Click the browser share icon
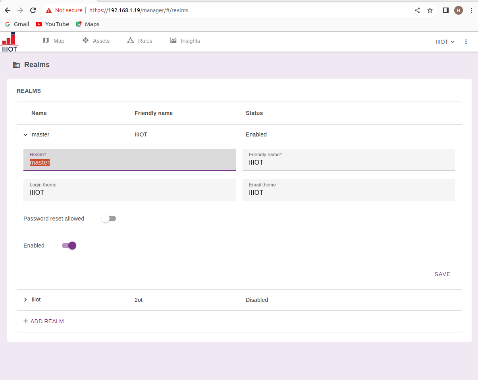This screenshot has width=478, height=380. pyautogui.click(x=417, y=10)
